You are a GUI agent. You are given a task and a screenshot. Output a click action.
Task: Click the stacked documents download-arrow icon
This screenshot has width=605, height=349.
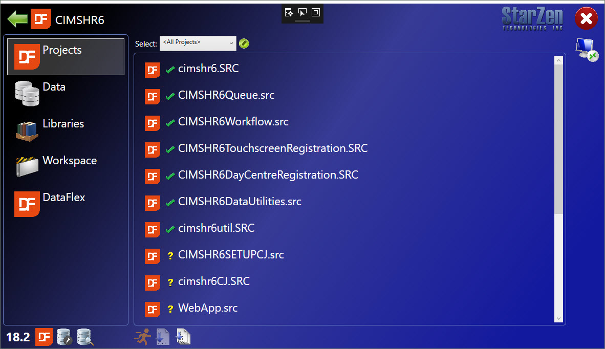(x=183, y=337)
